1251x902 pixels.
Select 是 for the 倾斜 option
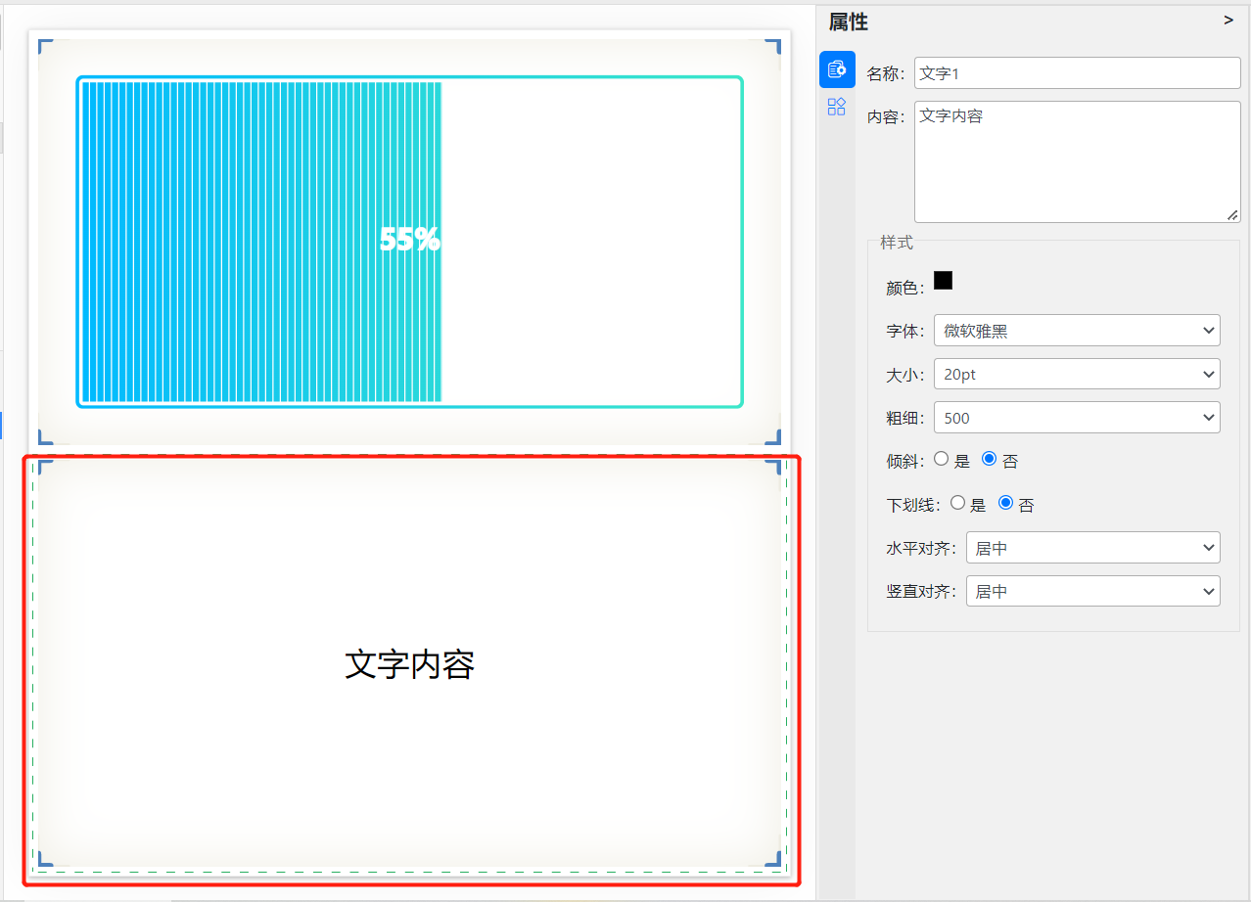point(942,458)
